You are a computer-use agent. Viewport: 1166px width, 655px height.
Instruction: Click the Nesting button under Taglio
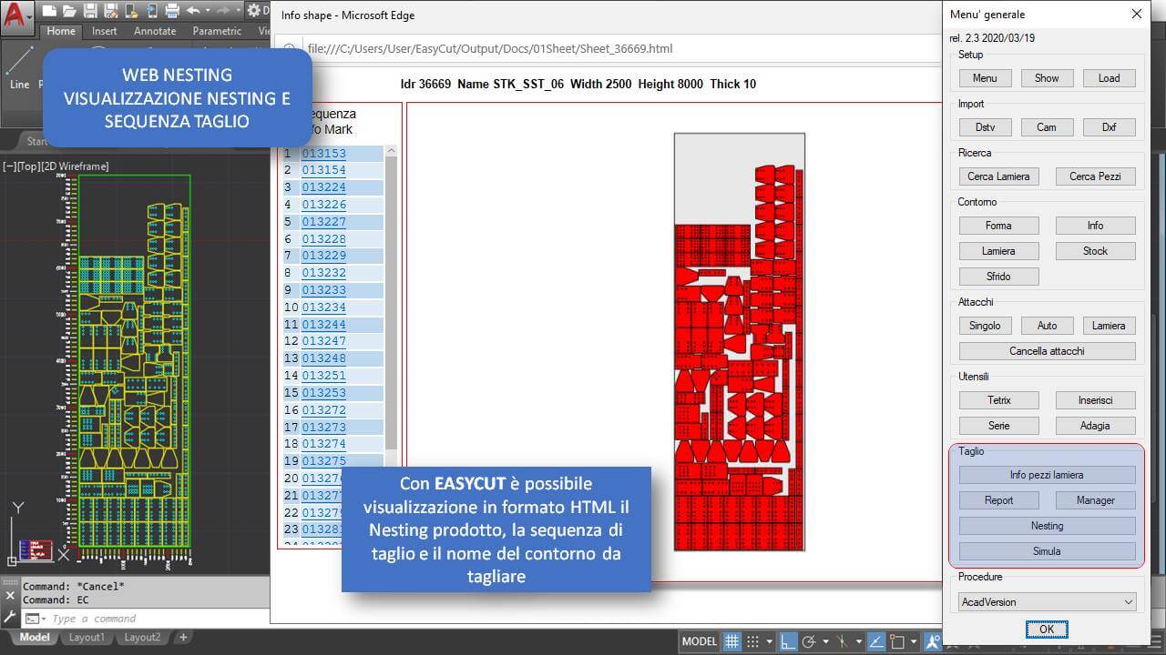[1047, 526]
